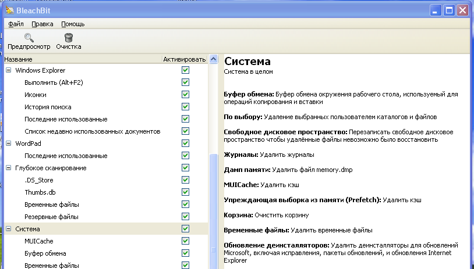The width and height of the screenshot is (474, 269).
Task: Click the Система heading in description pane
Action: pos(247,61)
